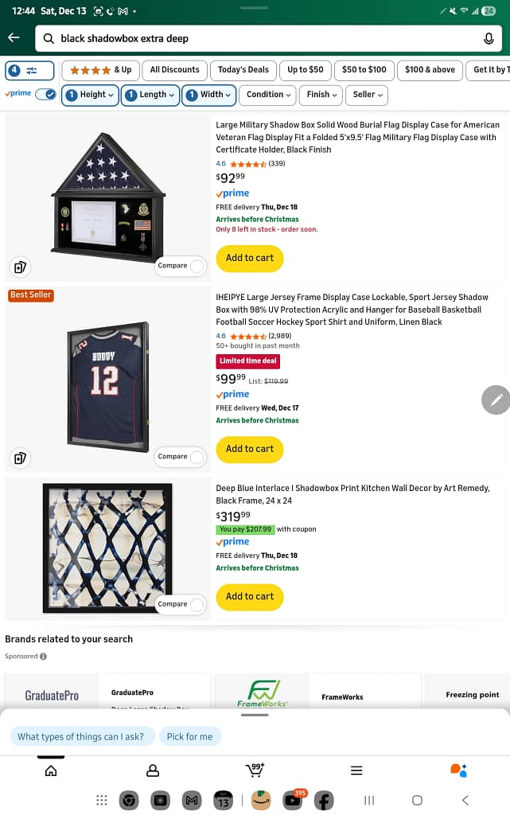Add the $92.99 flag case to cart

click(249, 258)
